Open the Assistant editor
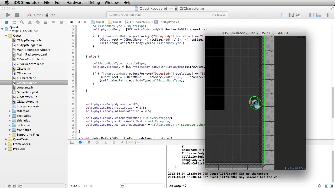Screen dimensions: 335x188 (291, 15)
